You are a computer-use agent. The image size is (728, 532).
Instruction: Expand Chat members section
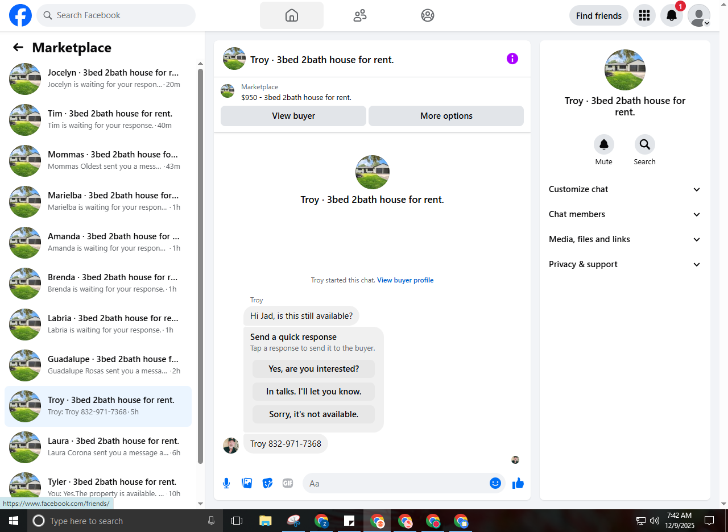pos(625,214)
